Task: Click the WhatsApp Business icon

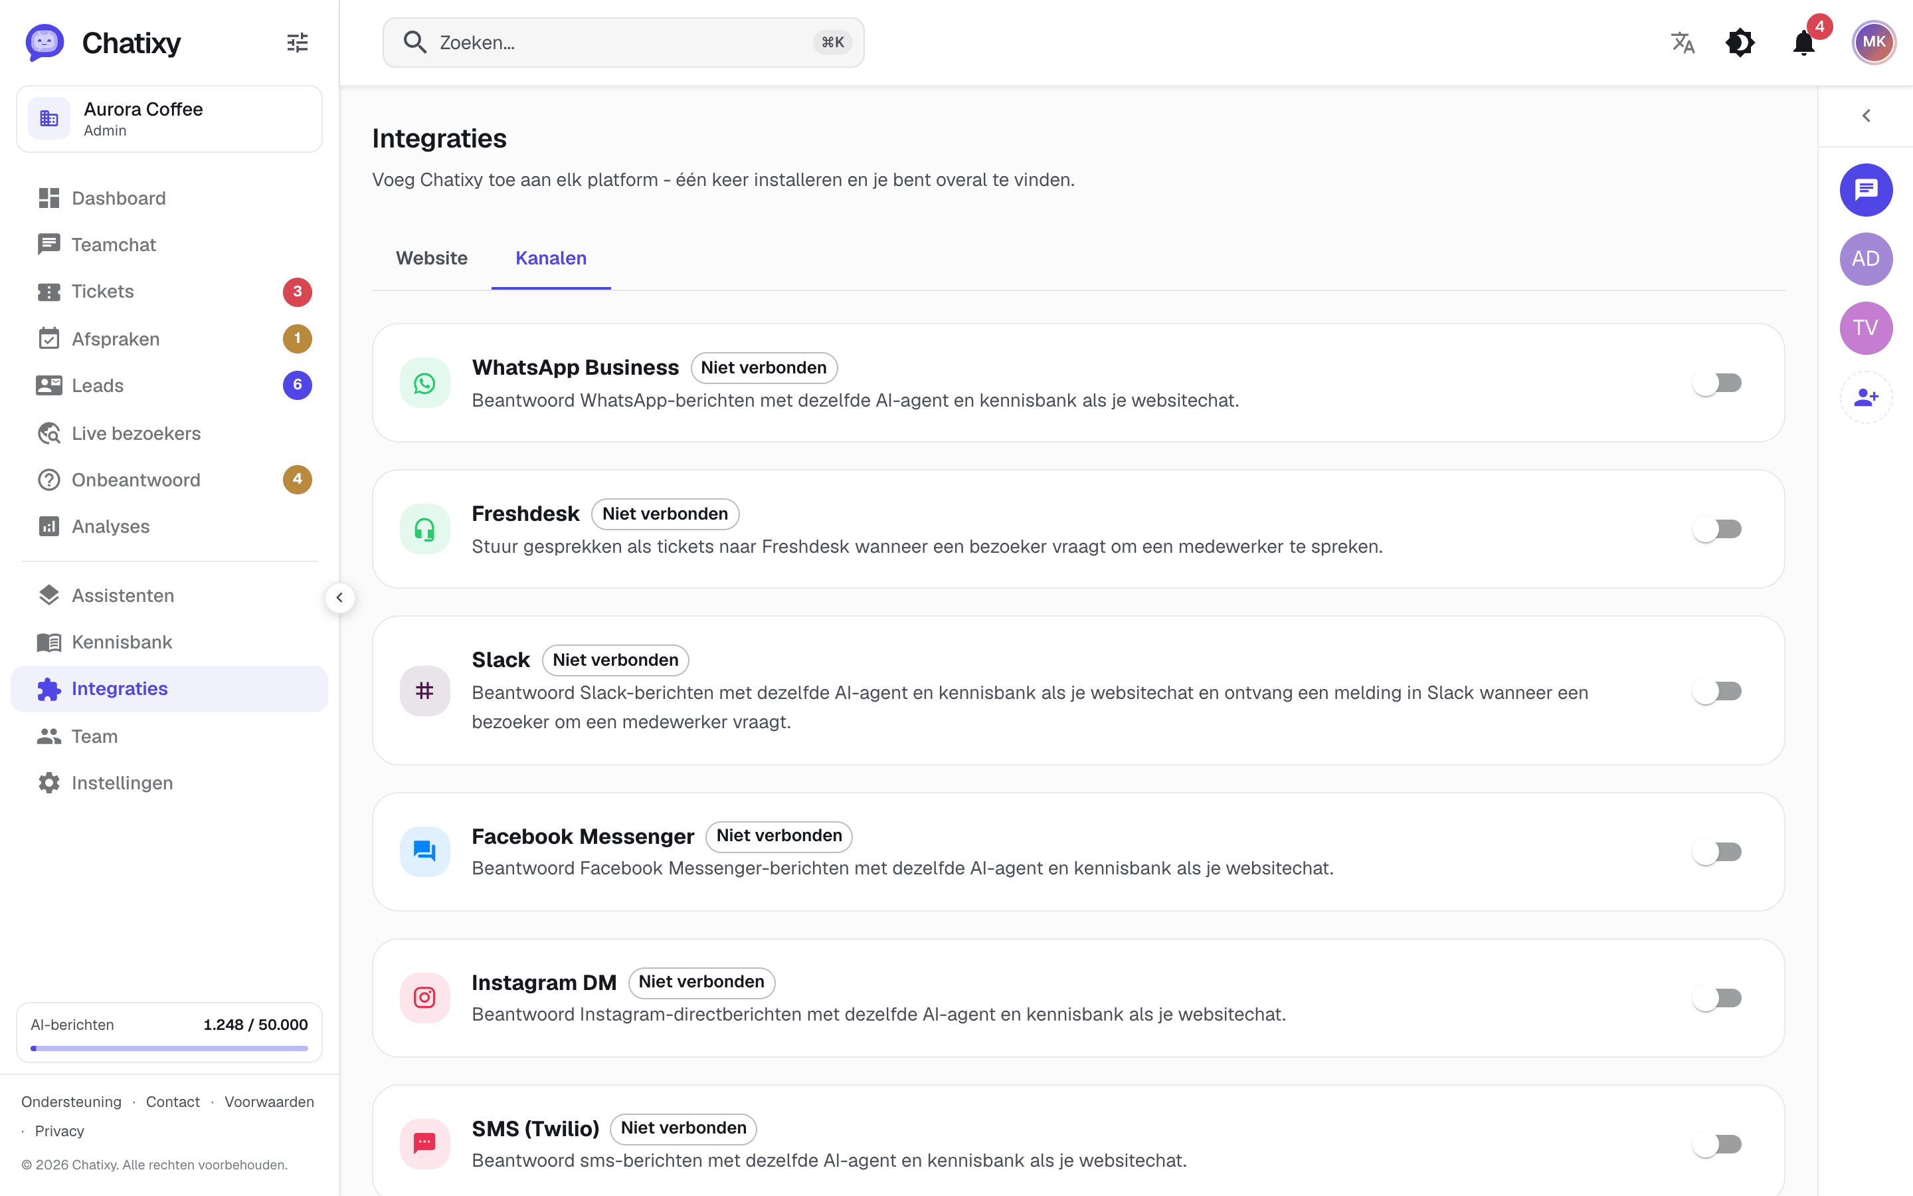Action: tap(424, 383)
